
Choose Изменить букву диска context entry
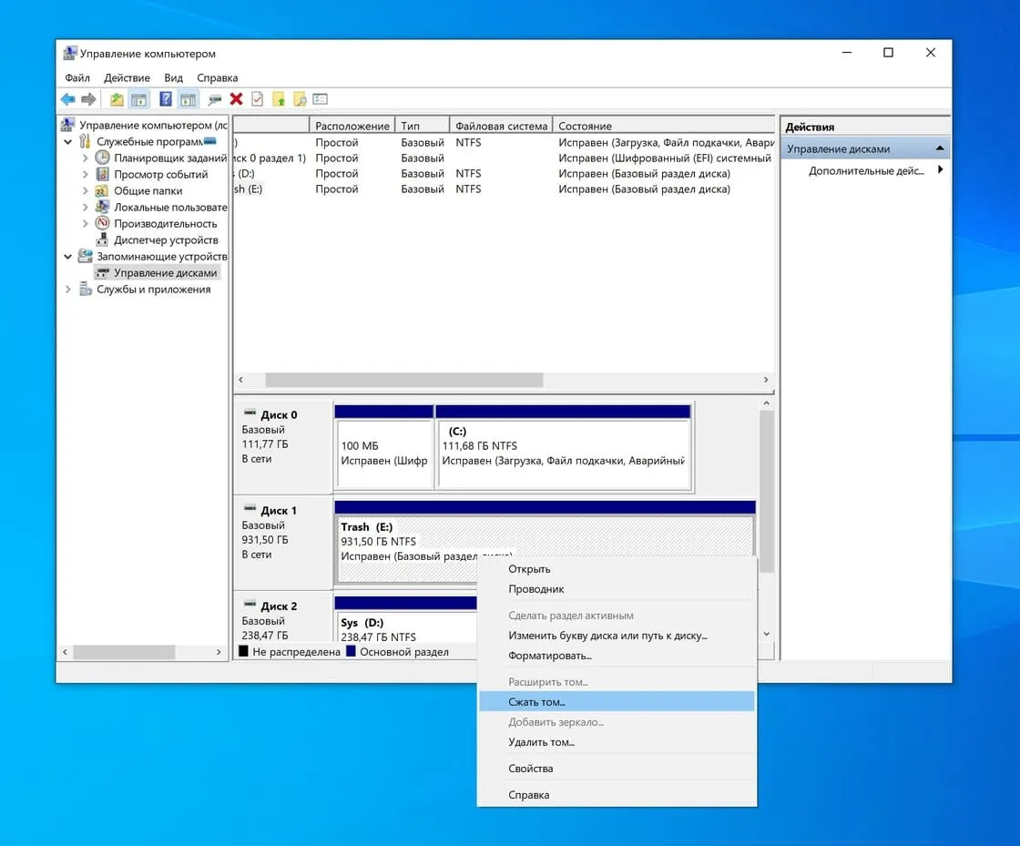[x=617, y=636]
